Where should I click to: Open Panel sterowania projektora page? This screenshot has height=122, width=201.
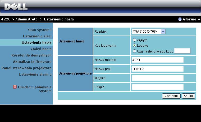pos(26,68)
